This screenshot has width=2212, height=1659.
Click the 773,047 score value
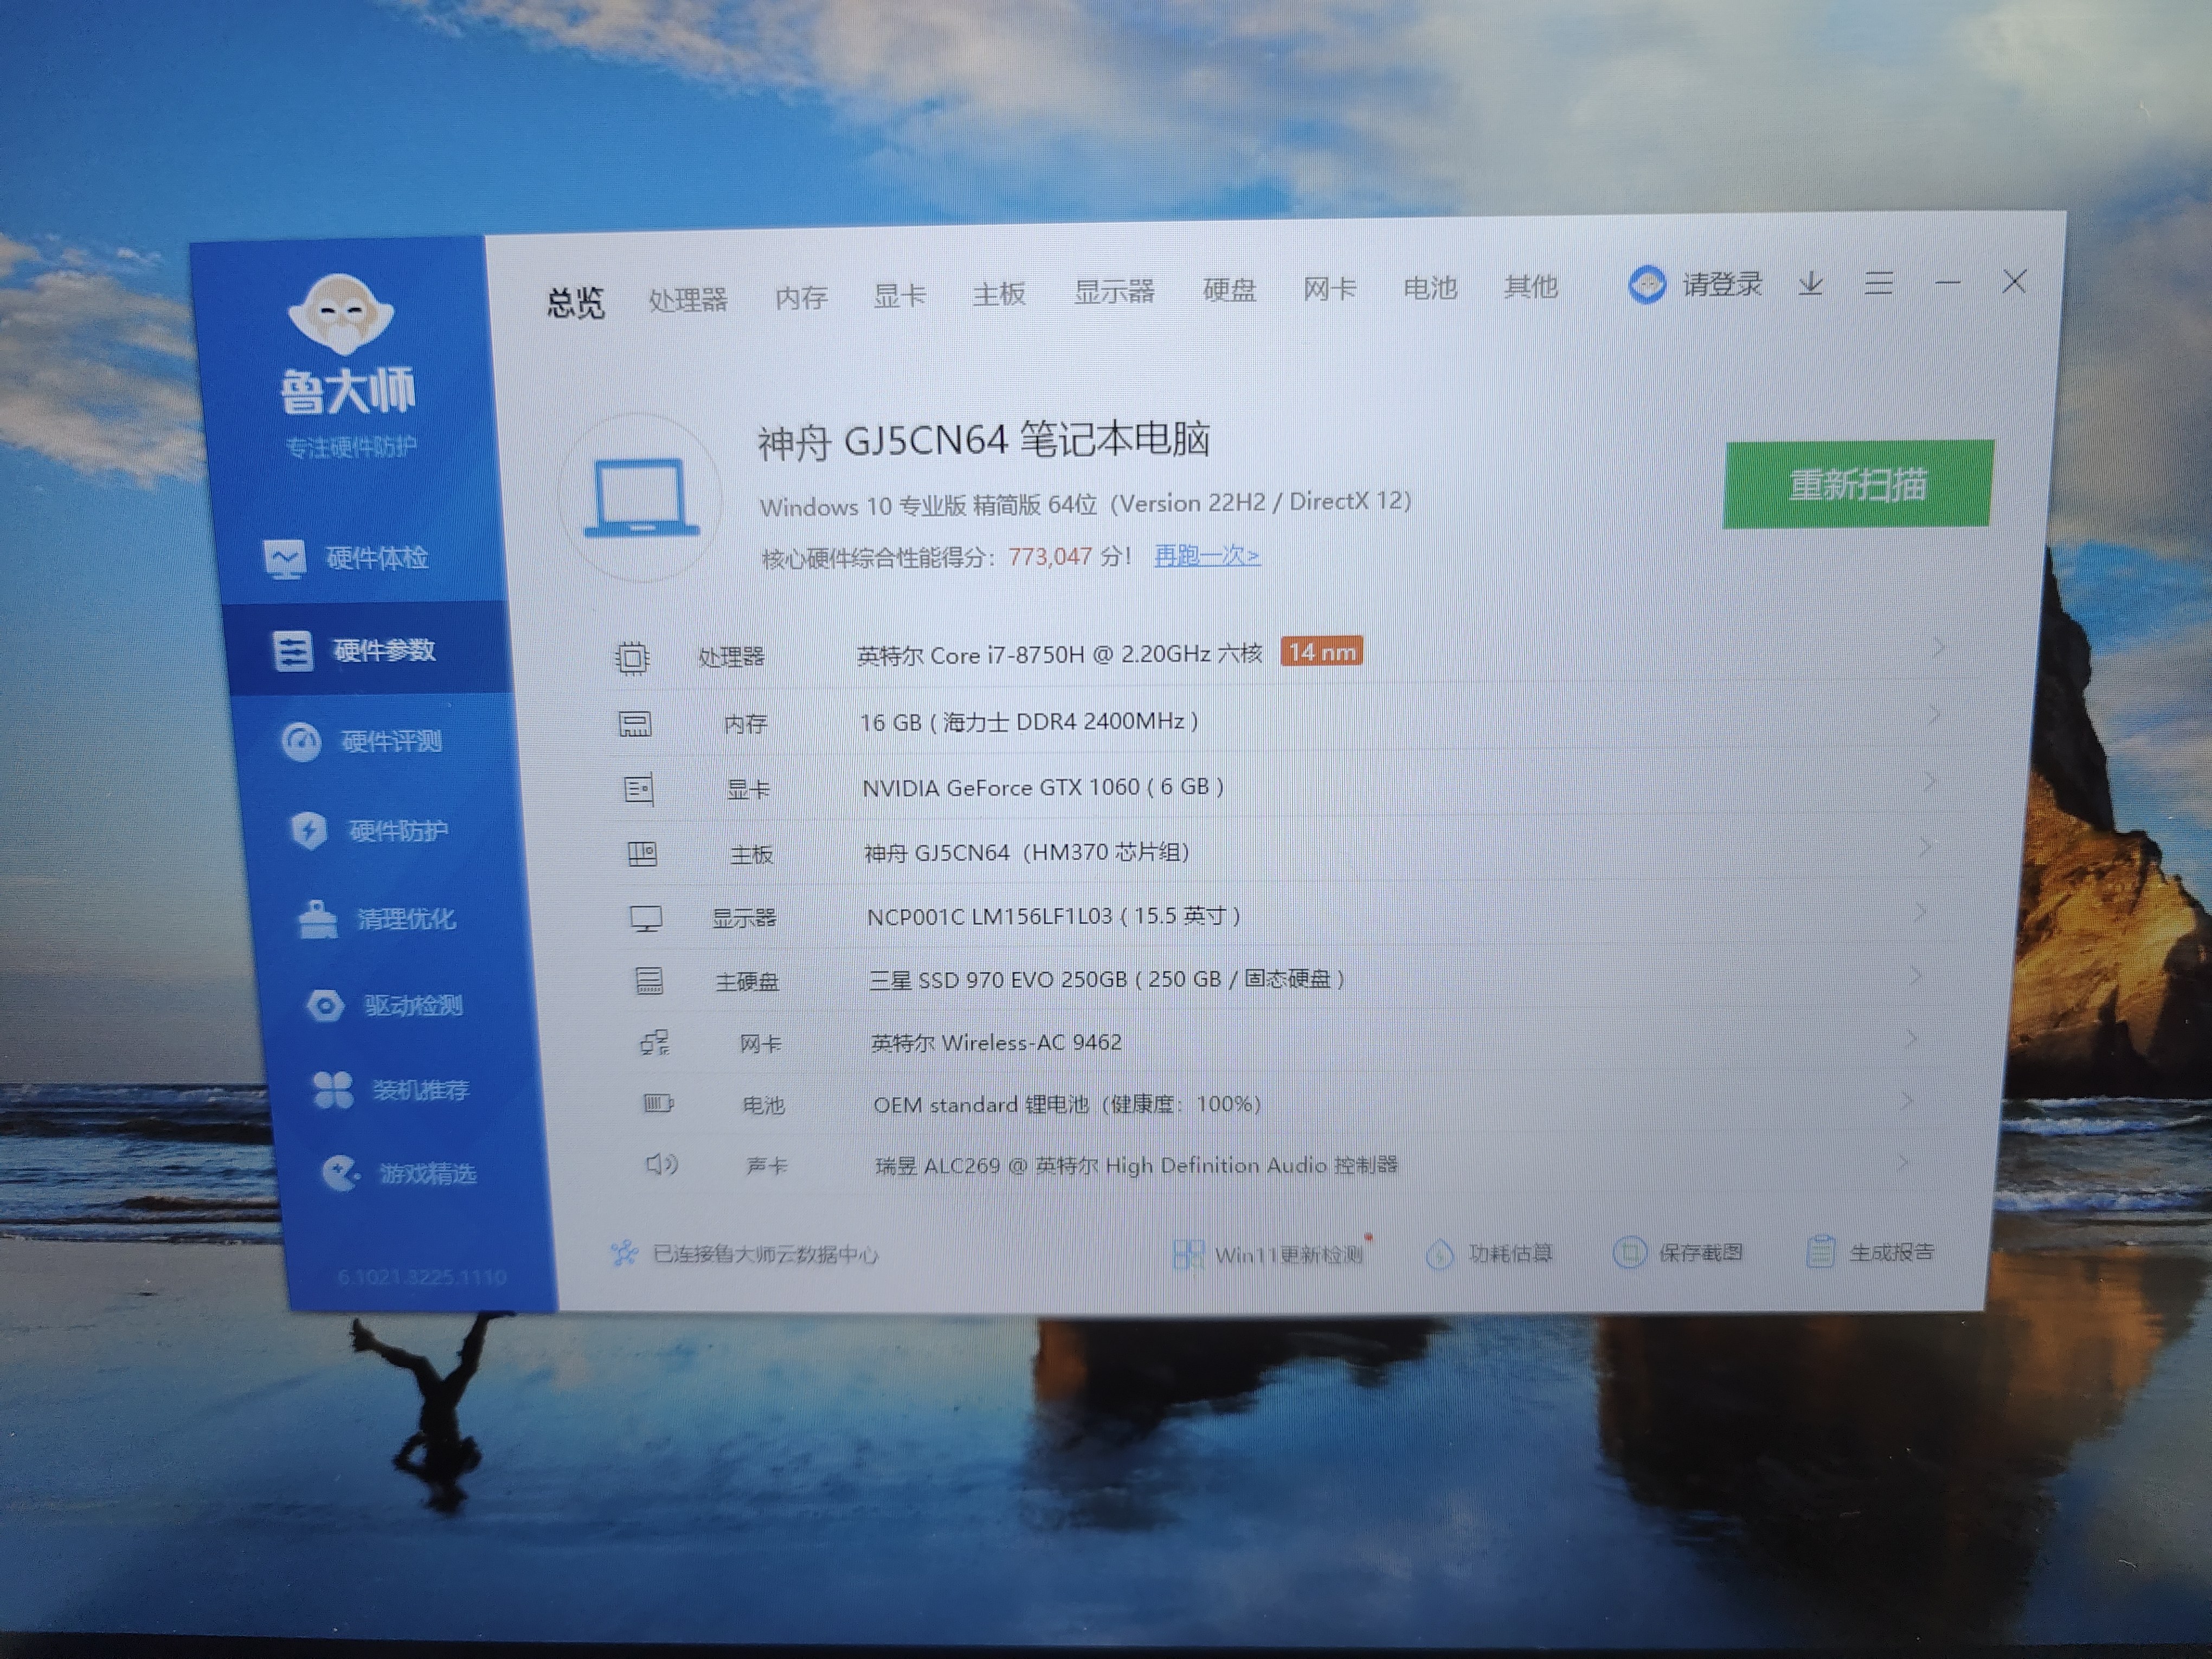pyautogui.click(x=1050, y=557)
